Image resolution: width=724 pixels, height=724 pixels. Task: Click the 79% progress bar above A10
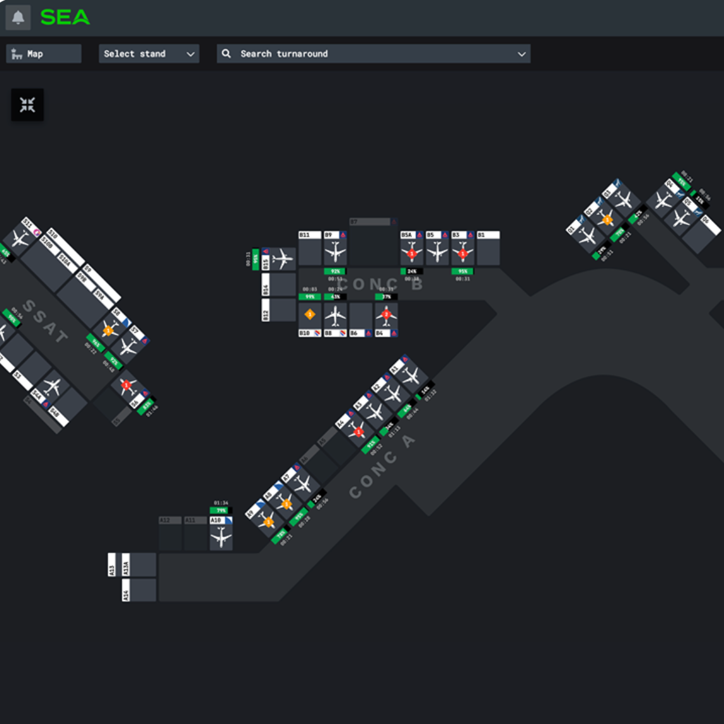[x=221, y=510]
